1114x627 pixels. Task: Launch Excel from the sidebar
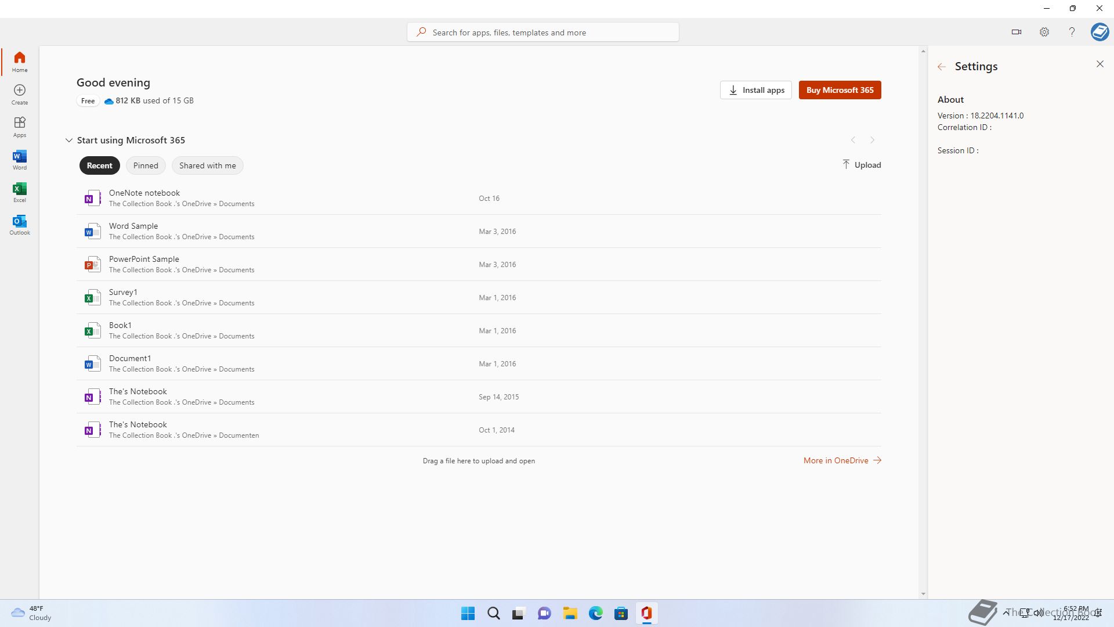tap(20, 192)
